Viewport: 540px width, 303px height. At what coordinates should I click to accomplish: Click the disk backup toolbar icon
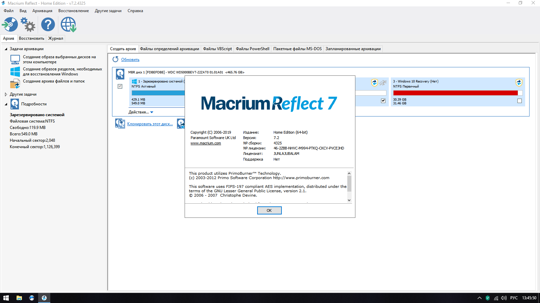pyautogui.click(x=10, y=25)
